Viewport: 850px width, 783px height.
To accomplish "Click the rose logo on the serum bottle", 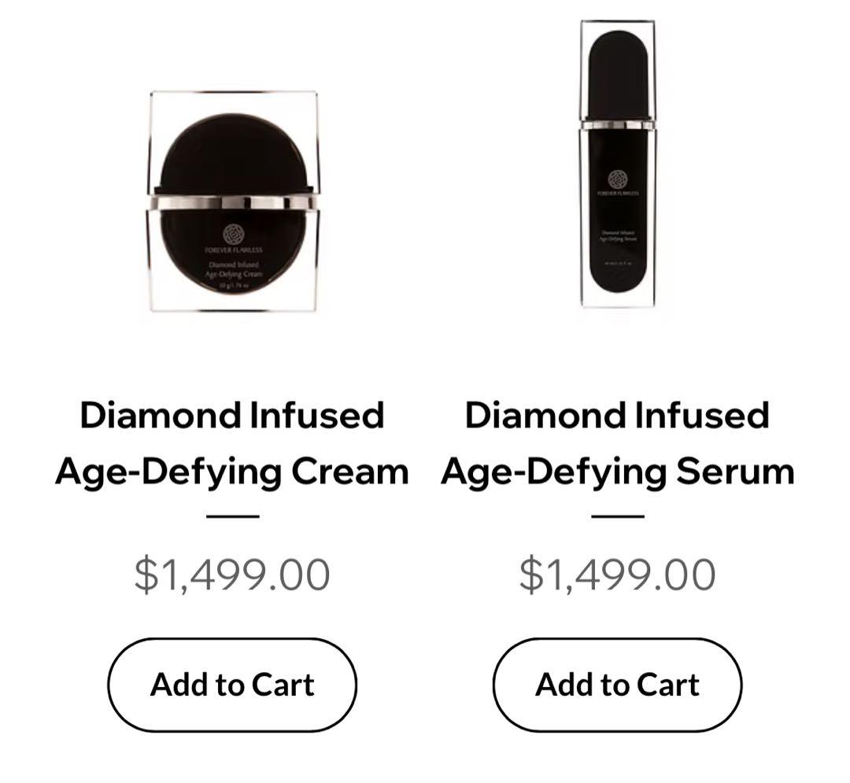I will [x=618, y=178].
